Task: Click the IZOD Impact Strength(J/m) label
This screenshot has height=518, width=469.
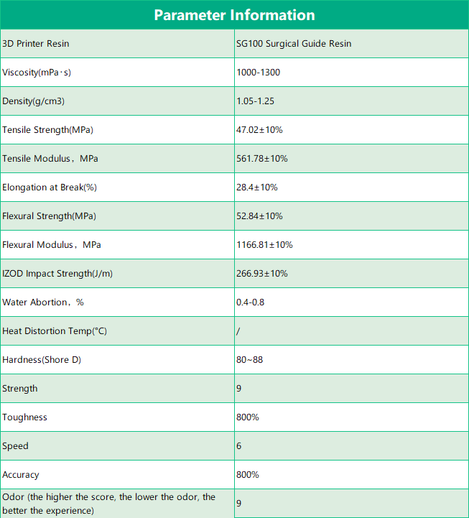Action: 59,274
